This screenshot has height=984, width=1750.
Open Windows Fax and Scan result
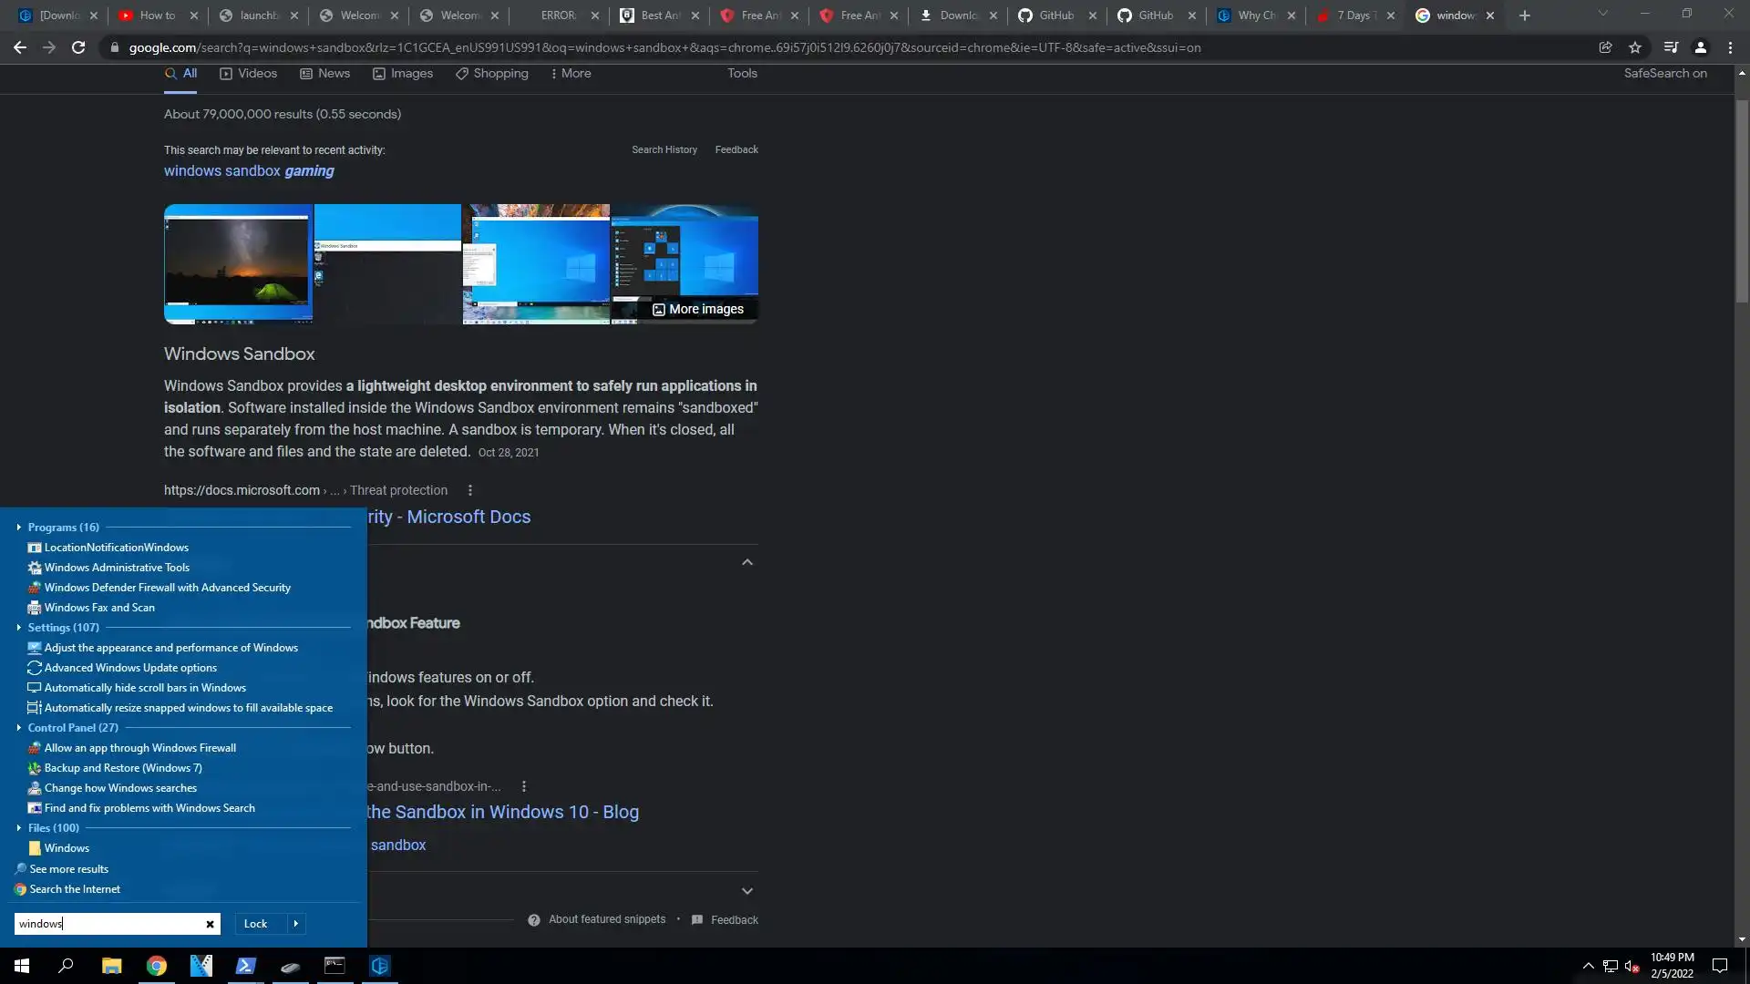point(99,608)
